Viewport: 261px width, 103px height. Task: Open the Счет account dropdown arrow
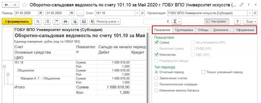(137, 13)
